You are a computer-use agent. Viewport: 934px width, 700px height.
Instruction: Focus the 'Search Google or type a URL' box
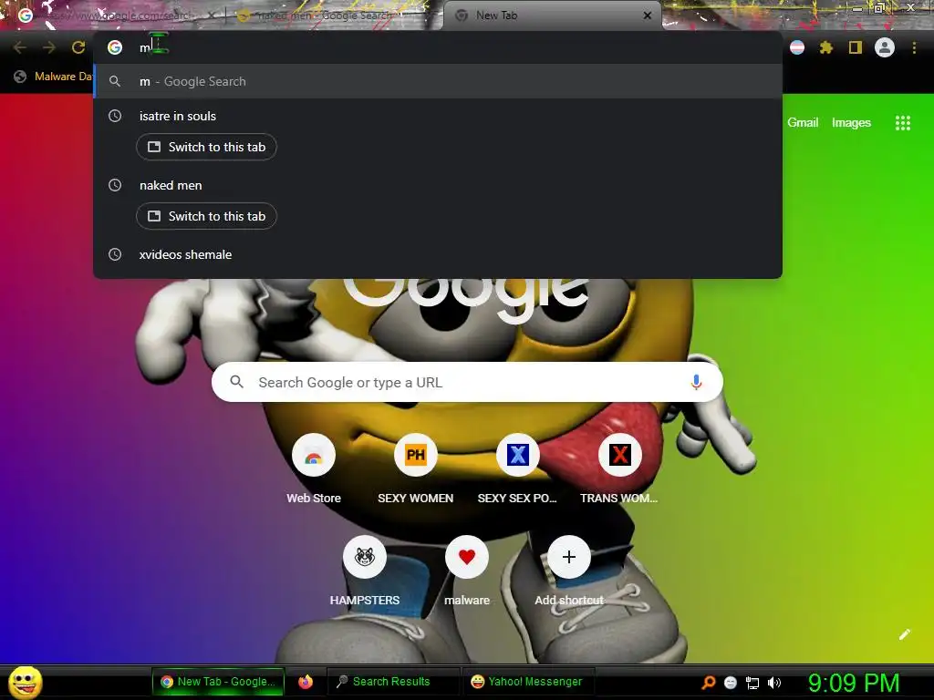point(467,382)
